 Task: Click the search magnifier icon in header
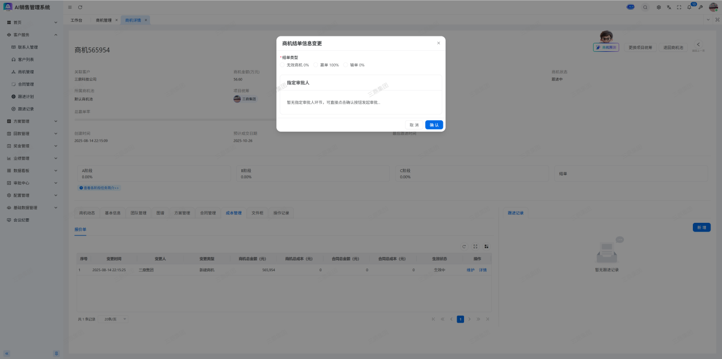646,7
